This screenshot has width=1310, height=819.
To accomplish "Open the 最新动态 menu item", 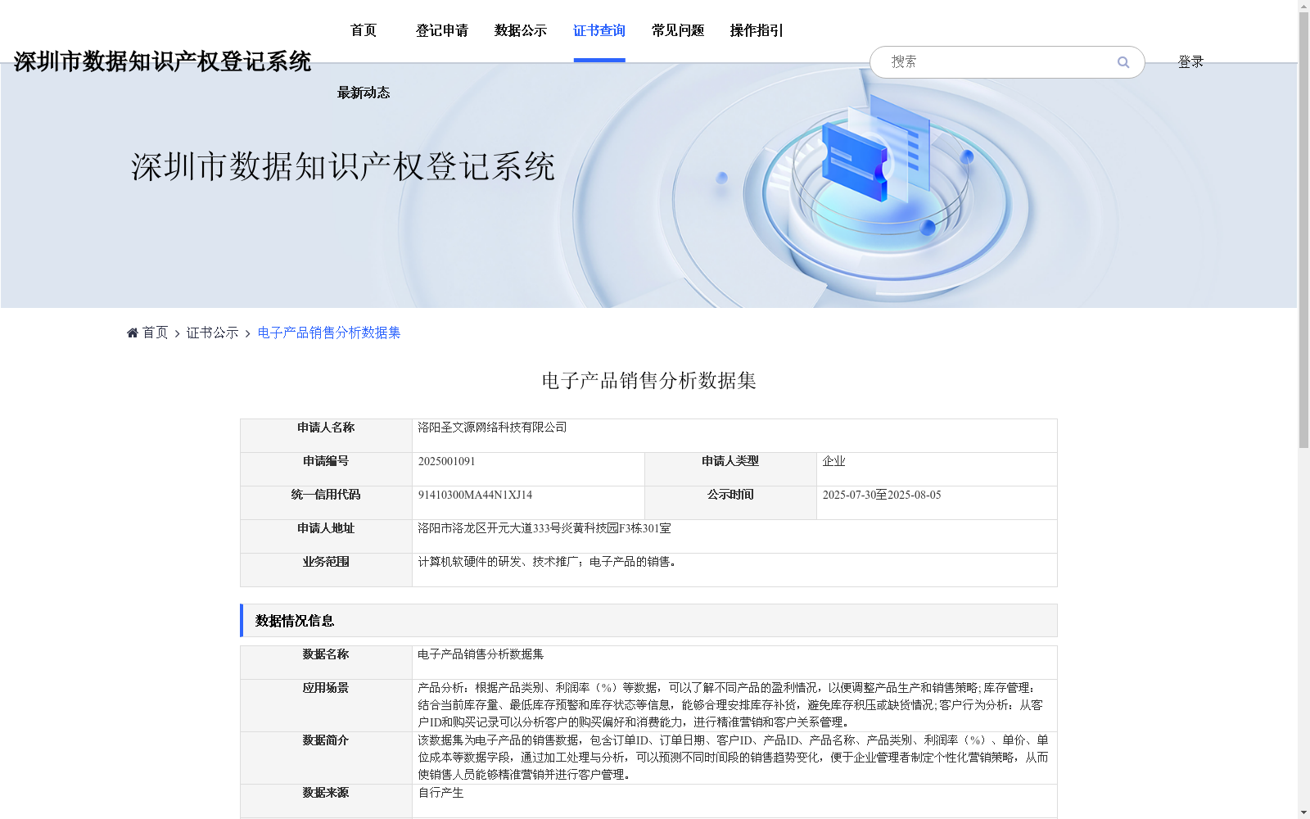I will point(364,93).
